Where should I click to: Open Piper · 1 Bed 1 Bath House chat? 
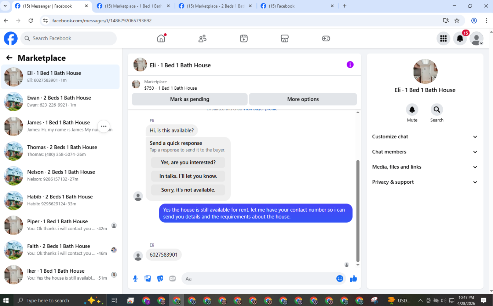click(x=61, y=225)
